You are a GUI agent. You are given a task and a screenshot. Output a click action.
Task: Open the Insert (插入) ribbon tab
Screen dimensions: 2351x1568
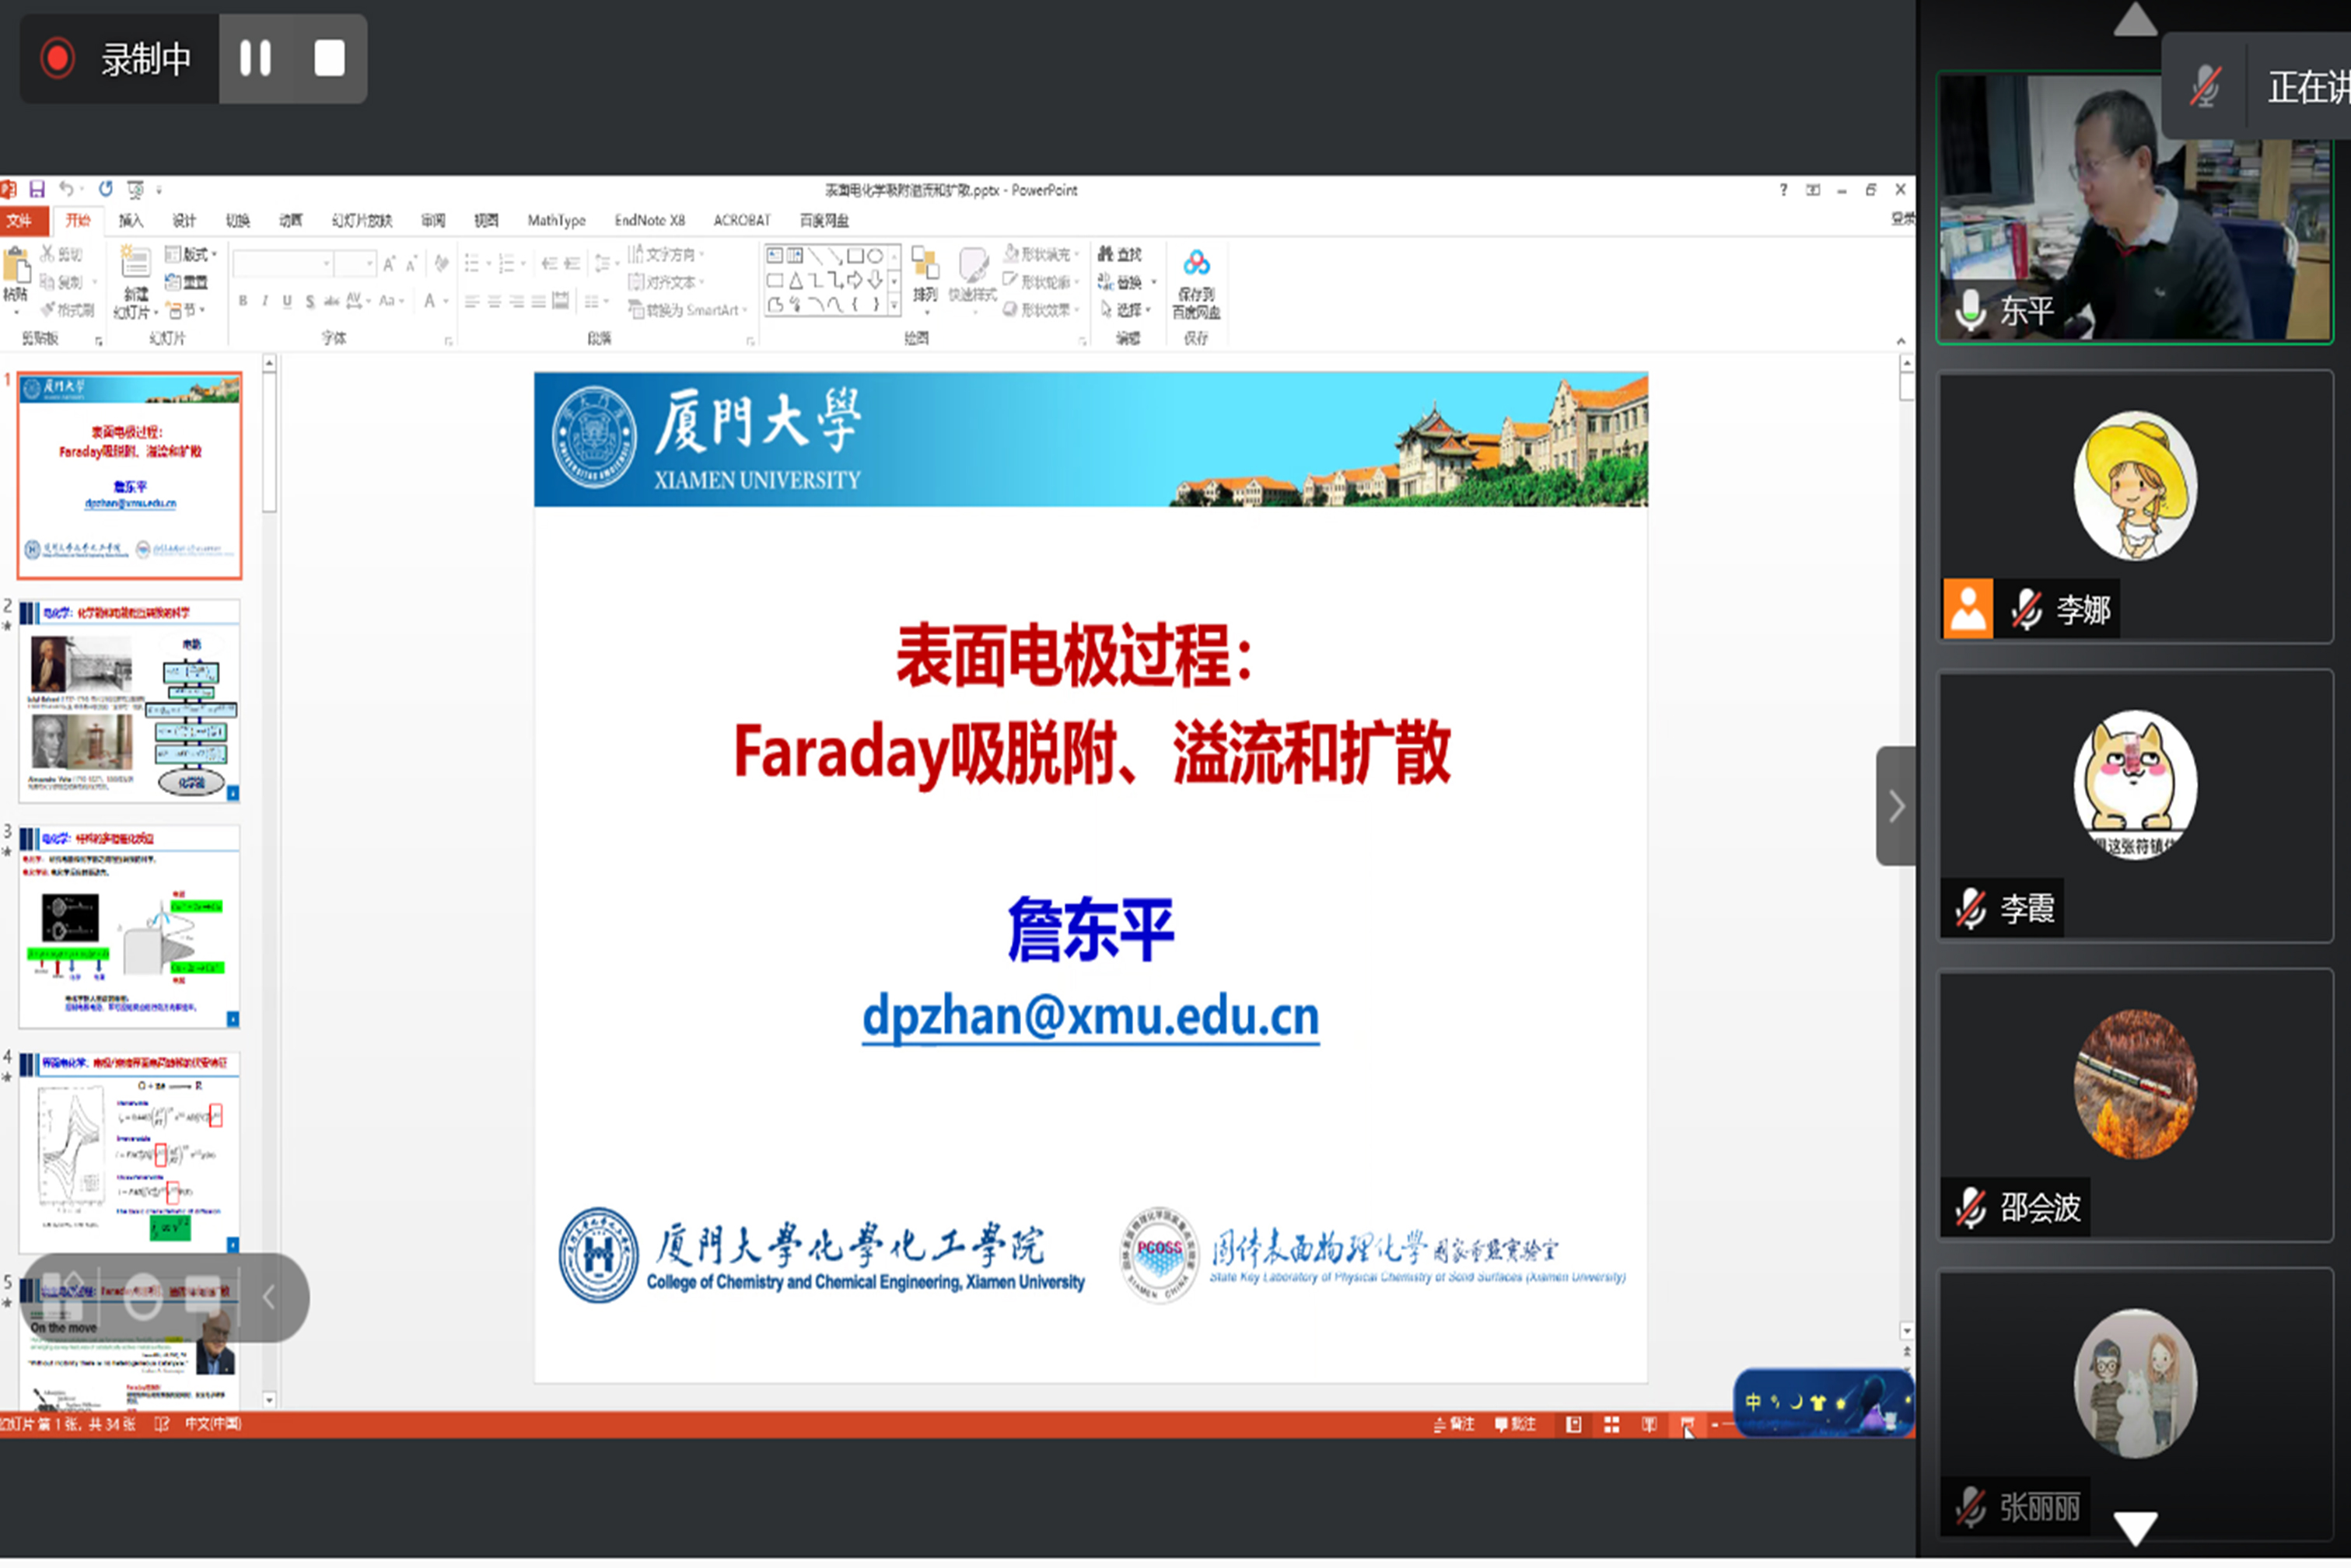pos(130,220)
